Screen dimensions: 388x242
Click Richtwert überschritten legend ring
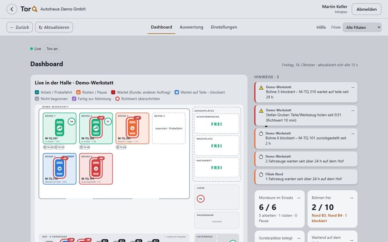[x=118, y=99]
